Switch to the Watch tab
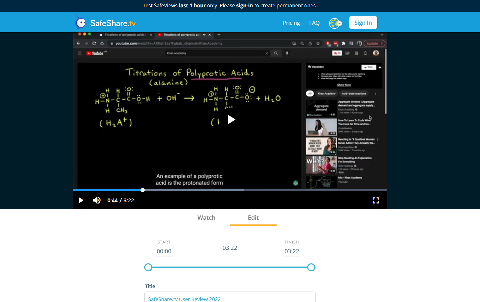 coord(206,217)
